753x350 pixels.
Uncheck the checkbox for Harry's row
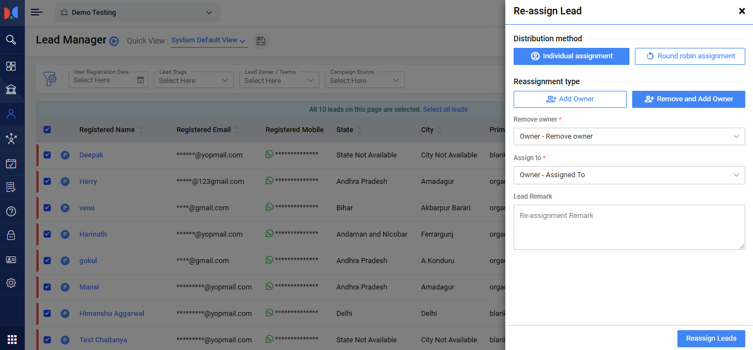pyautogui.click(x=47, y=181)
